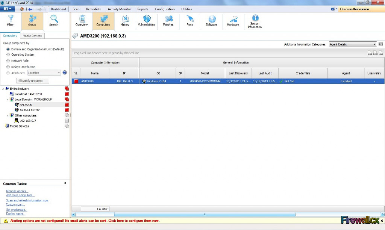Select Domain and Organizational Unit grouping
This screenshot has width=385, height=230.
(x=8, y=49)
